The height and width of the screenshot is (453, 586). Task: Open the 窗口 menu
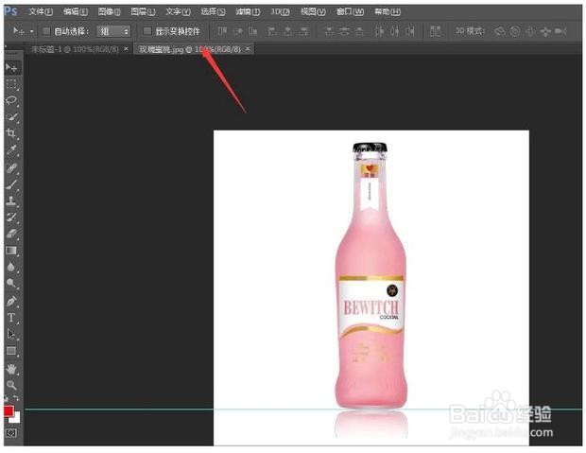(350, 12)
